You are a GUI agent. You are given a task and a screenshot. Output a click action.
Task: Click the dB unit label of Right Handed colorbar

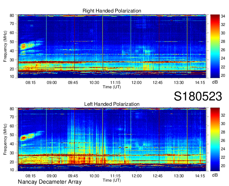click(215, 82)
